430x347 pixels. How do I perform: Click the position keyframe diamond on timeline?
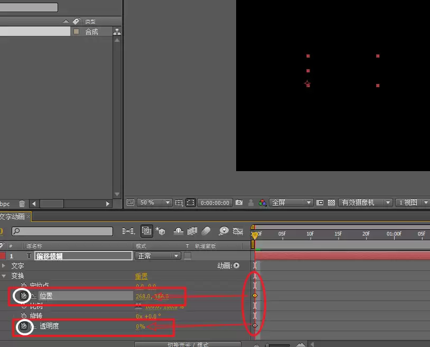click(255, 295)
